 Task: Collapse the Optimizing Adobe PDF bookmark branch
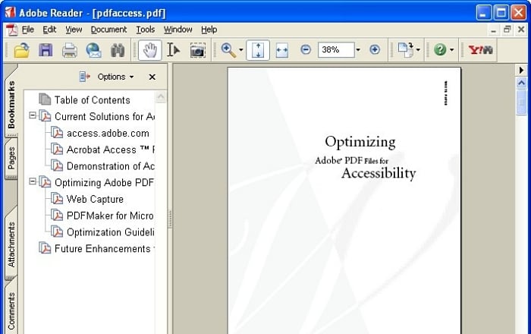coord(33,182)
